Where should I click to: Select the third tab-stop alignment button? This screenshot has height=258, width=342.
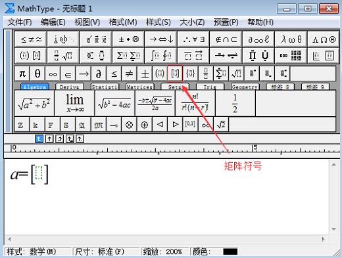pos(60,139)
